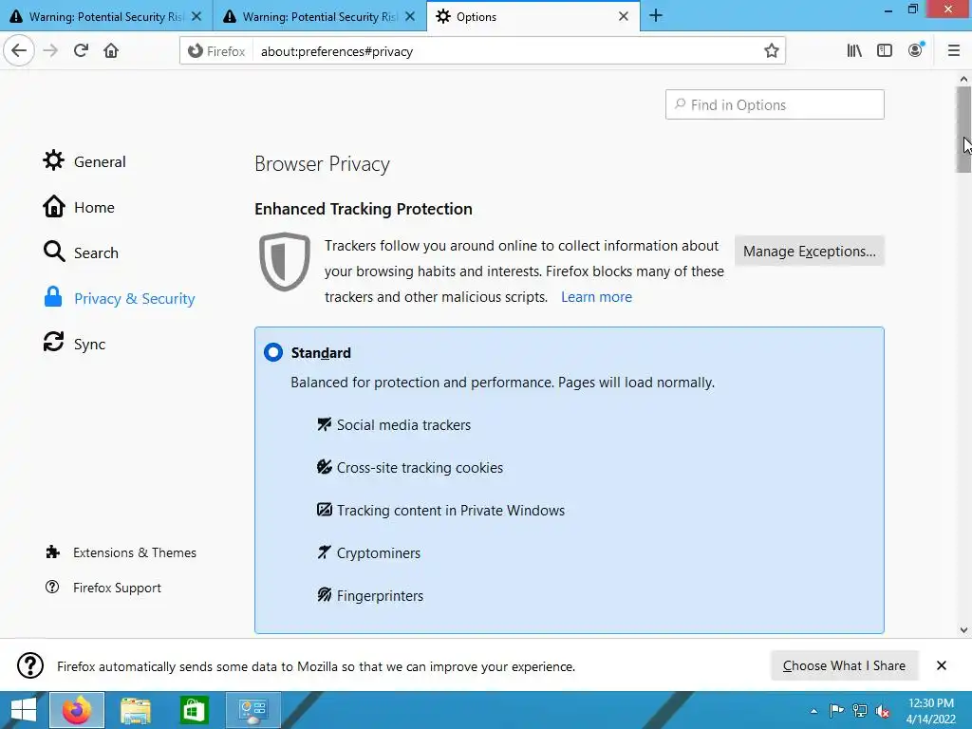Click the Manage Exceptions button

point(809,251)
